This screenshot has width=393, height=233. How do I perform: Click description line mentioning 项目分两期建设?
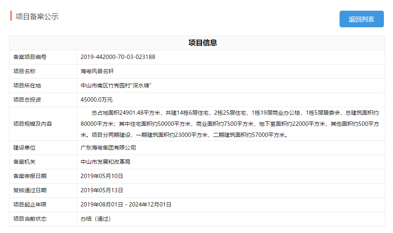[x=184, y=135]
